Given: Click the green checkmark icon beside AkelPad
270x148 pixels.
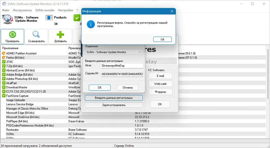Looking at the screenshot, I should pyautogui.click(x=4, y=83).
